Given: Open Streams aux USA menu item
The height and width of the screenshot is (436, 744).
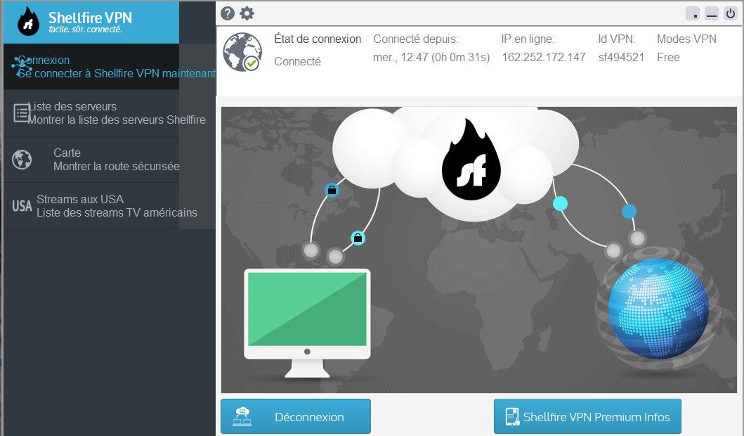Looking at the screenshot, I should (110, 205).
